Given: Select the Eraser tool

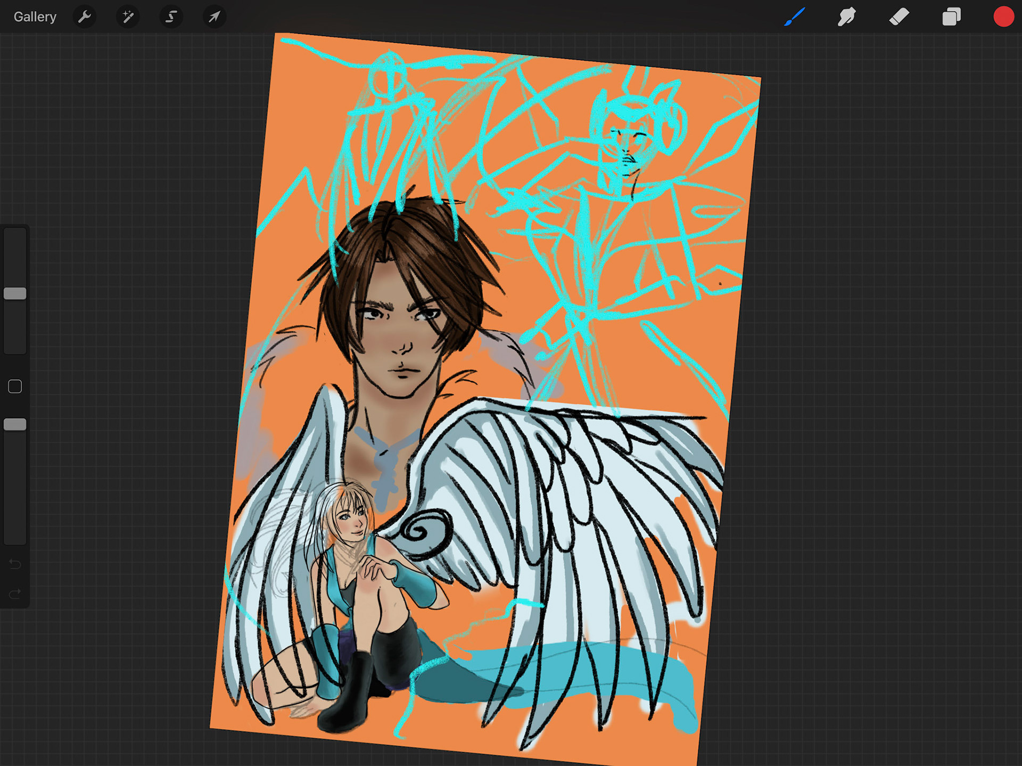Looking at the screenshot, I should pyautogui.click(x=899, y=17).
